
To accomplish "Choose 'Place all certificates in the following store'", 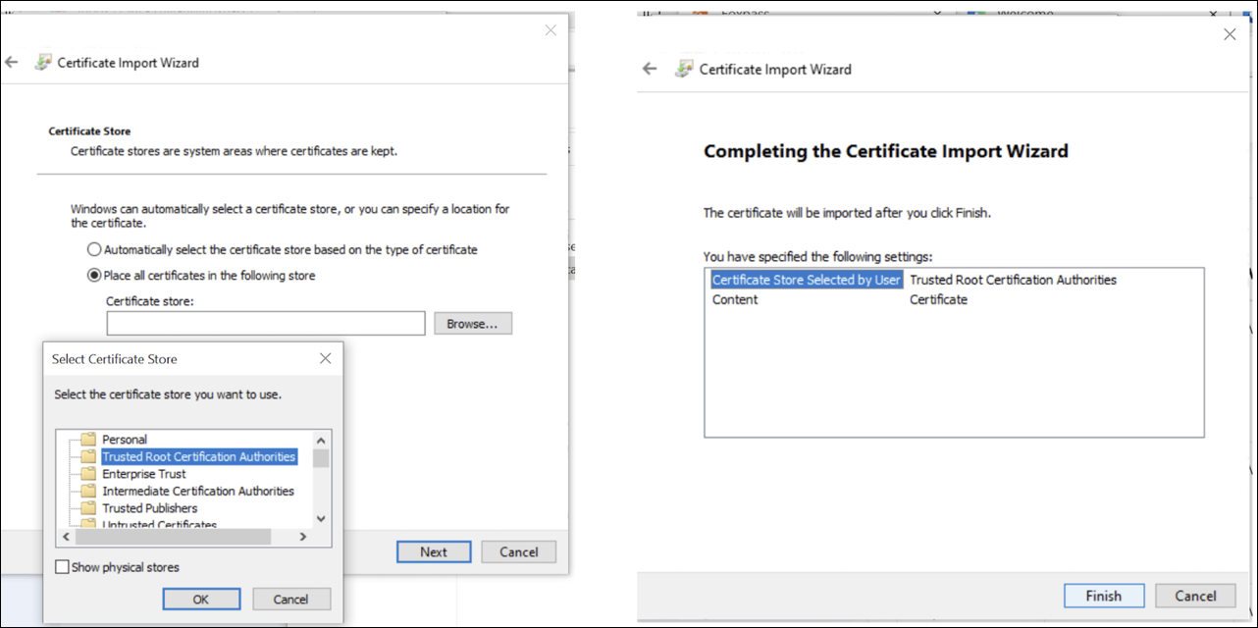I will point(94,276).
